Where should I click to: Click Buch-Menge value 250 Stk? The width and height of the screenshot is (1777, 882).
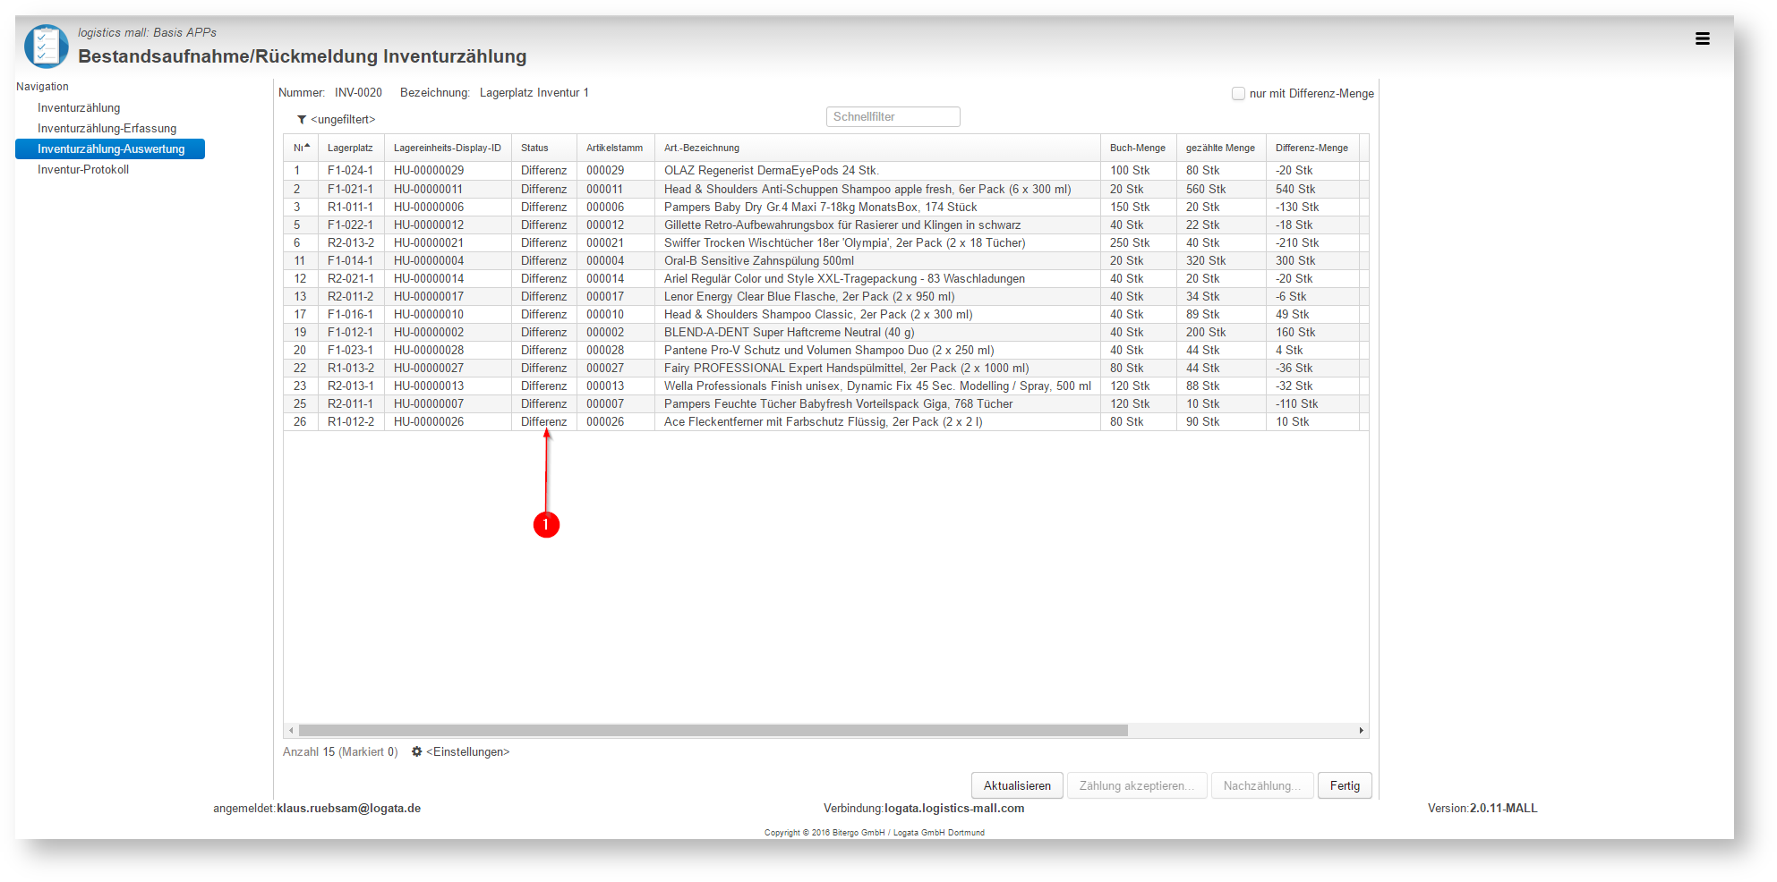1130,243
